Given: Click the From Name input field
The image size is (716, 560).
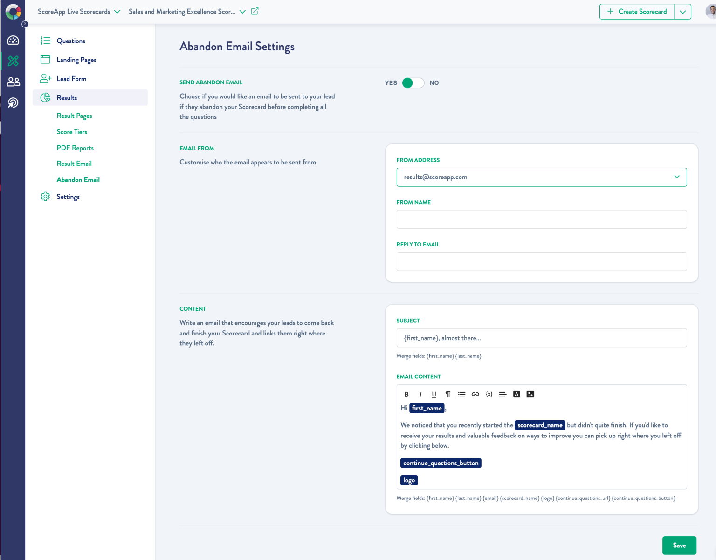Looking at the screenshot, I should pos(541,219).
